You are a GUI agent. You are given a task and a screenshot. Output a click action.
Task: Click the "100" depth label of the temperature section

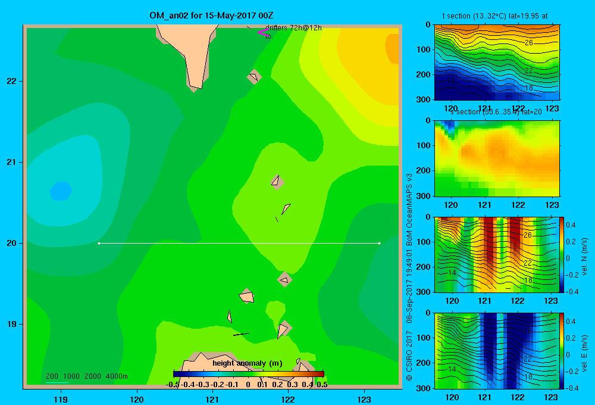pyautogui.click(x=424, y=49)
